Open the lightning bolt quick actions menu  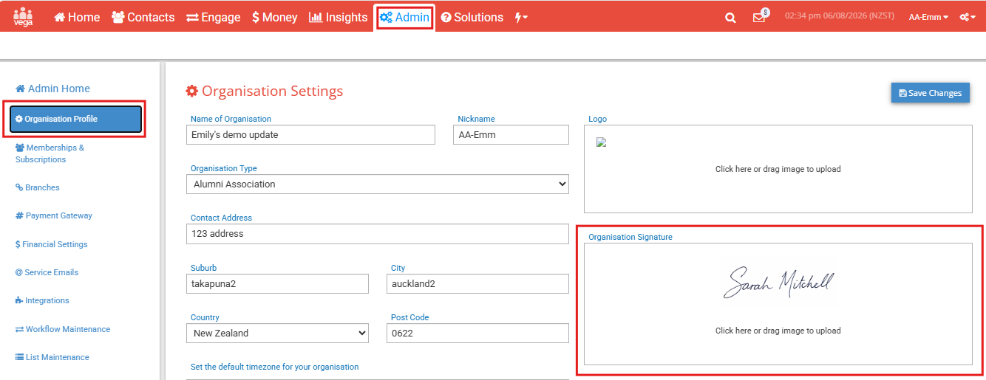click(x=521, y=17)
